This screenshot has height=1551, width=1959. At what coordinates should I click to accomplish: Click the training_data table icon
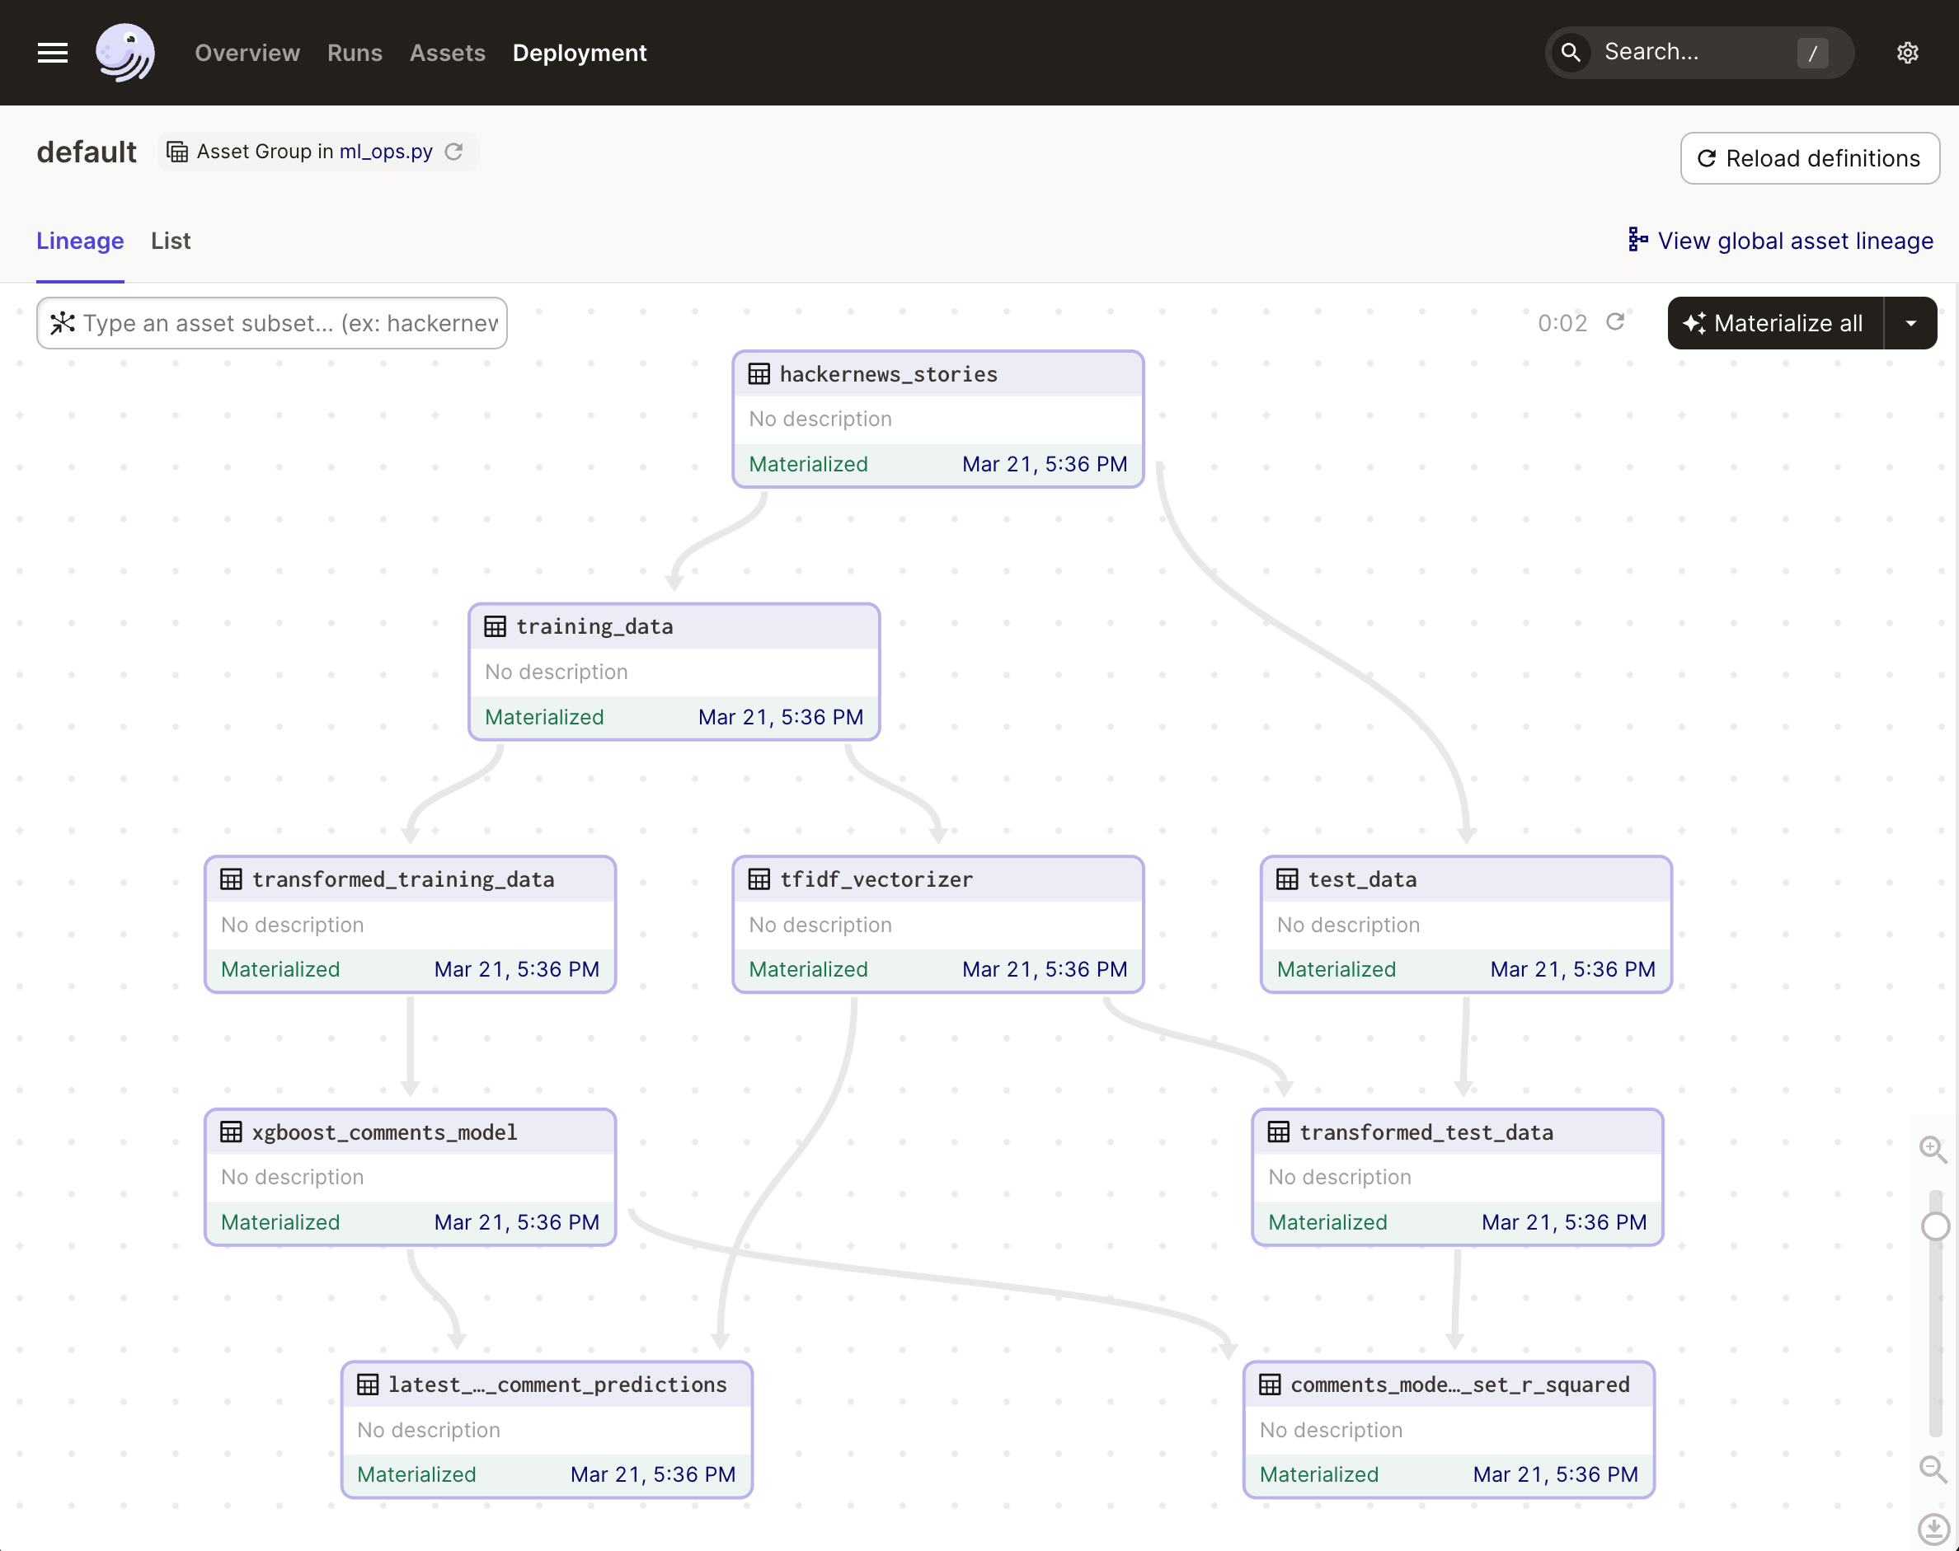[496, 626]
